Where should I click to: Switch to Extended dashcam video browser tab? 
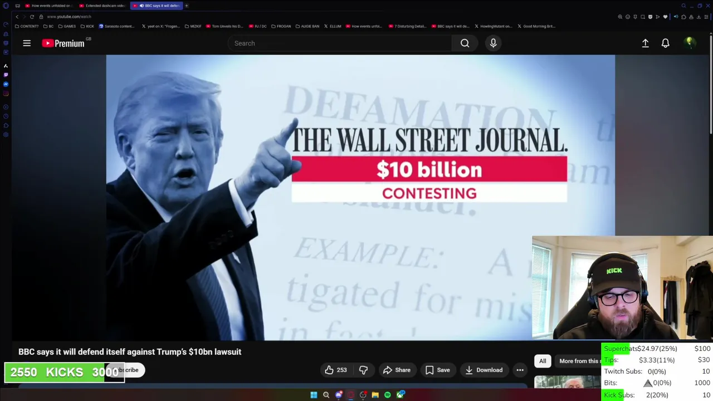(x=102, y=6)
